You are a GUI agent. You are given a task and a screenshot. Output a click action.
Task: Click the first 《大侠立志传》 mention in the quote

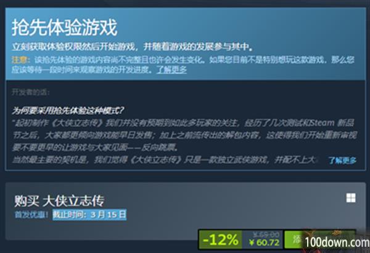coord(77,123)
